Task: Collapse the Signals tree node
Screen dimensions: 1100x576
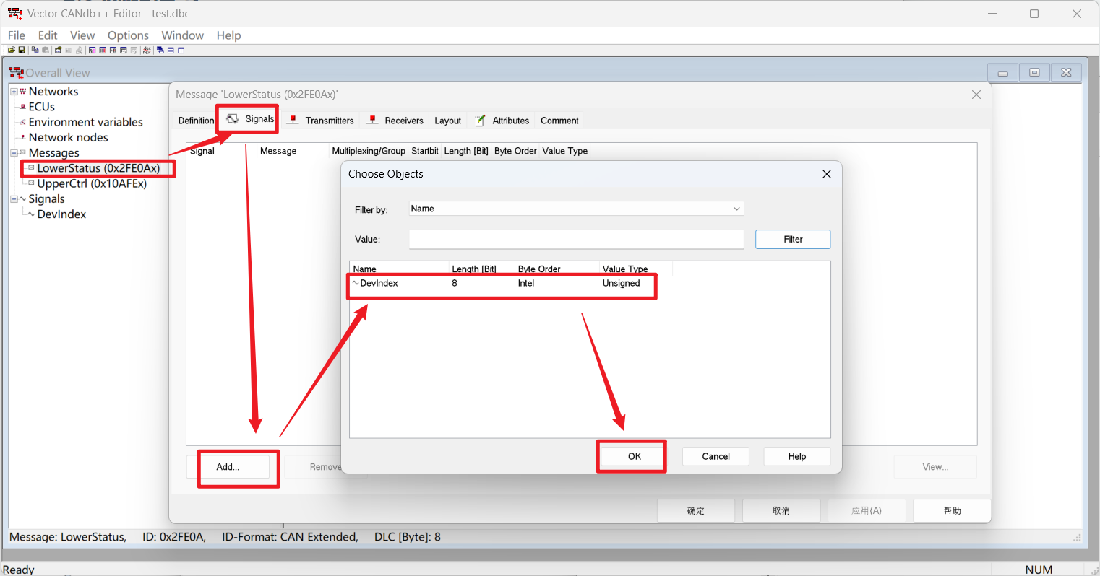Action: (14, 199)
